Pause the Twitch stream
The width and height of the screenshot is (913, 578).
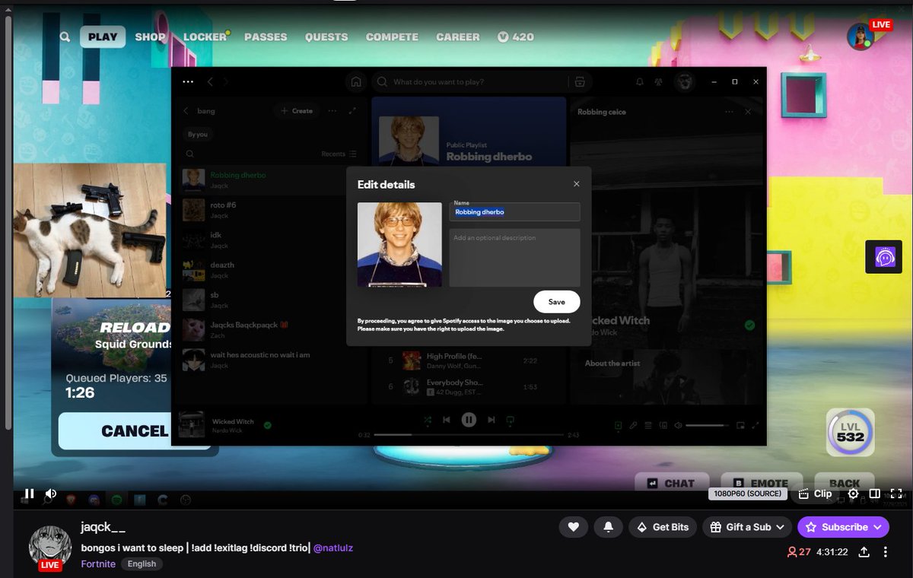29,494
